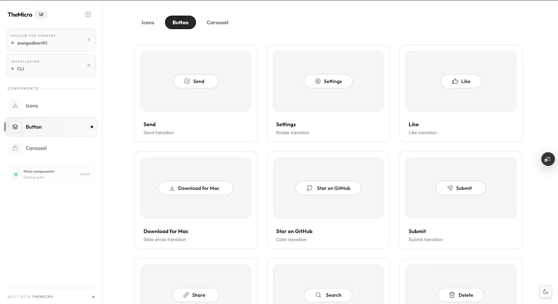Click the Submit demo button
558x304 pixels.
(461, 188)
